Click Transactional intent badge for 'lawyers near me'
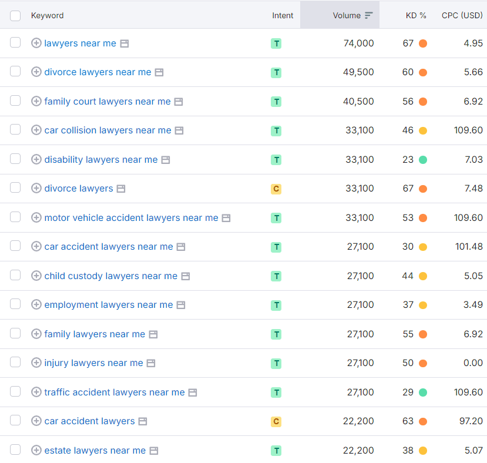 point(276,43)
